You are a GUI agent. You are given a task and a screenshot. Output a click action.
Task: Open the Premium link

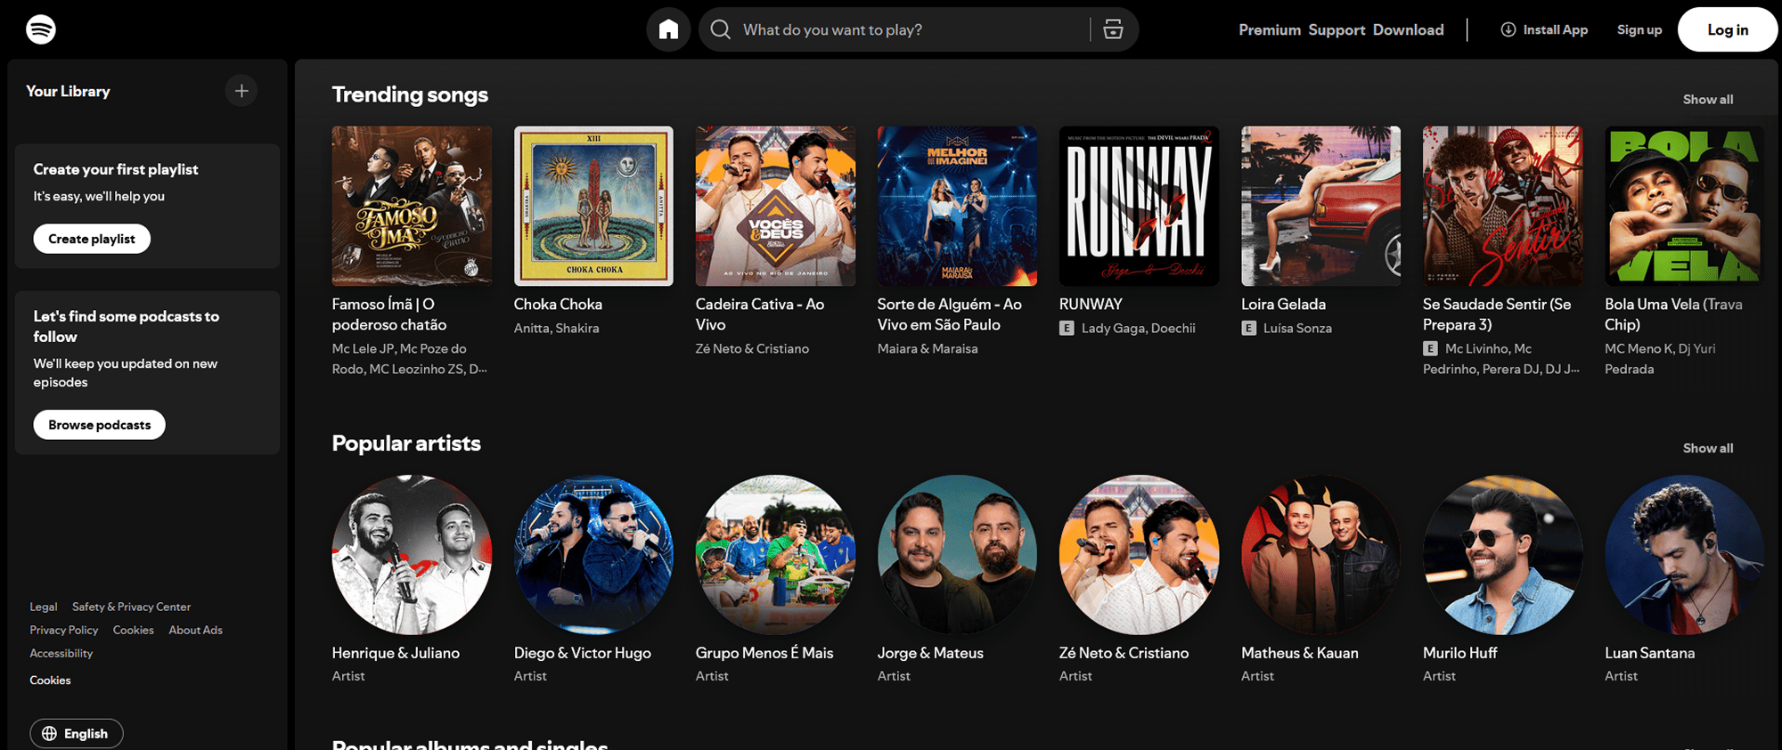(1270, 29)
